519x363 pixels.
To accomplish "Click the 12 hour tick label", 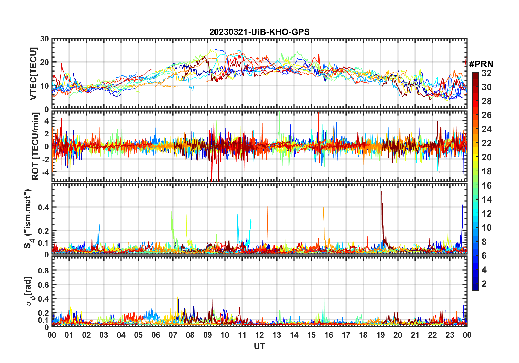I will point(259,335).
